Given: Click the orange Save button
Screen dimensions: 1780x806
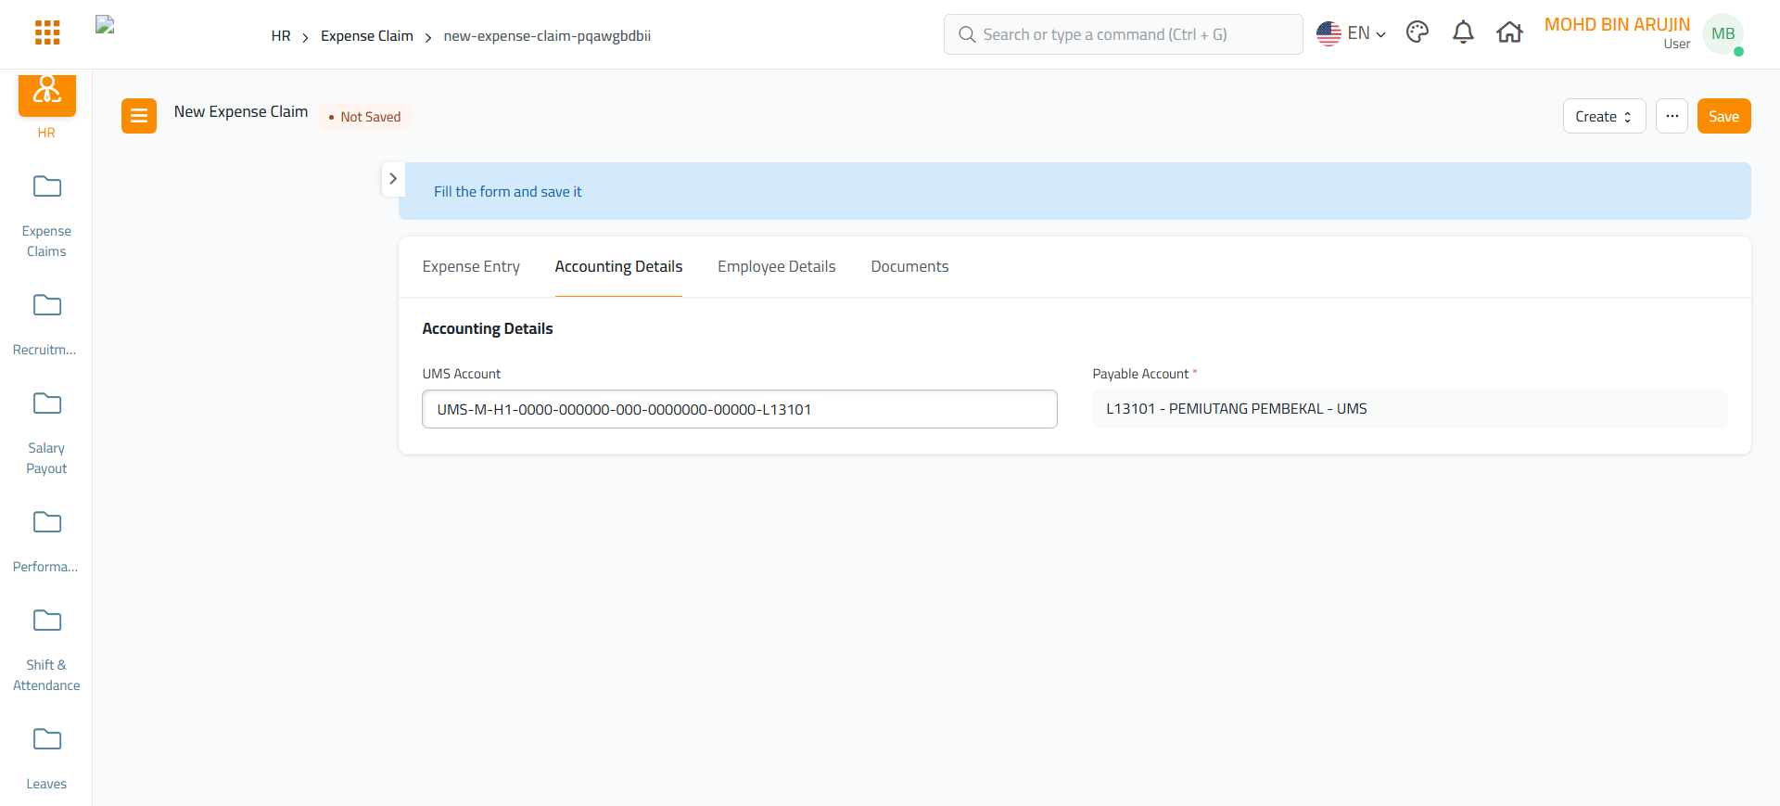Looking at the screenshot, I should 1723,116.
